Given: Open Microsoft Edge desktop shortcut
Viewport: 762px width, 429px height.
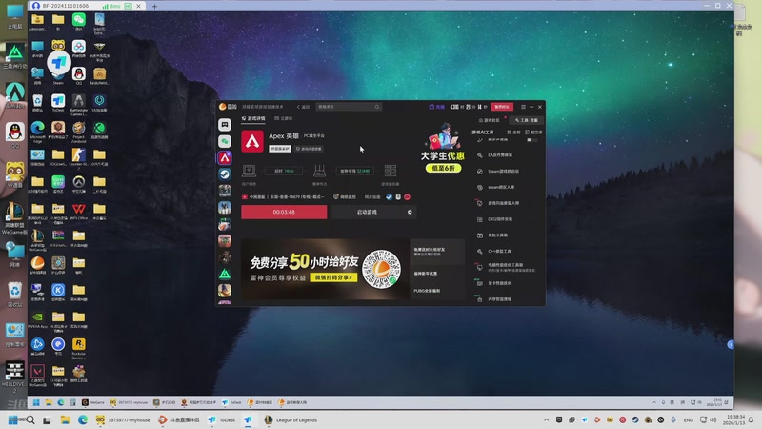Looking at the screenshot, I should click(x=37, y=131).
